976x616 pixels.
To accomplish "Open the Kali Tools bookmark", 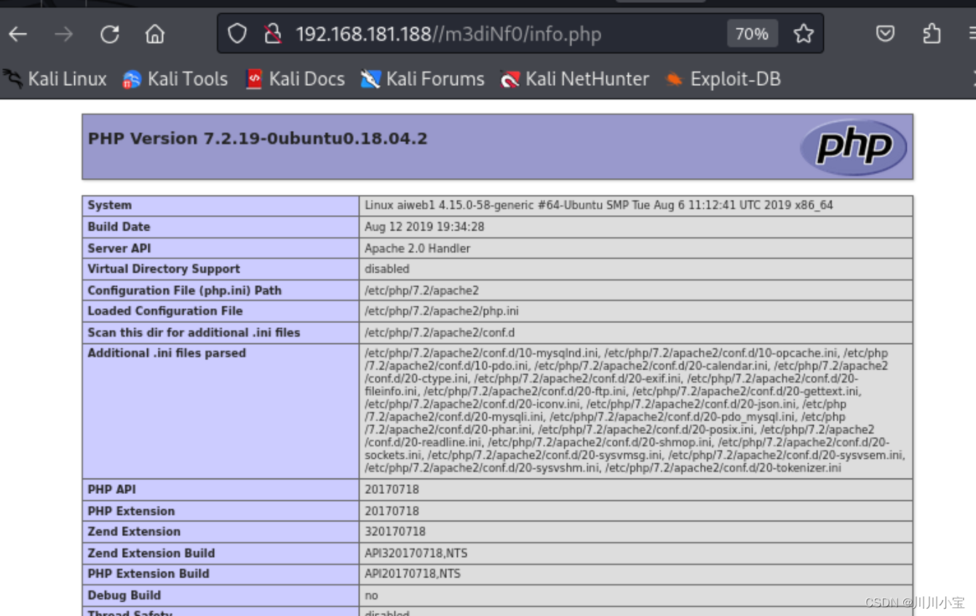I will click(175, 79).
